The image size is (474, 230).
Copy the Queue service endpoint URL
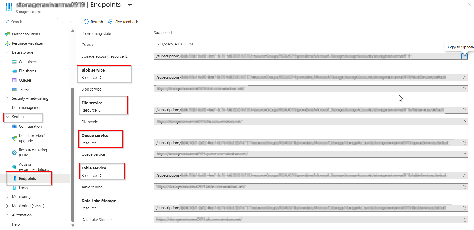pyautogui.click(x=464, y=154)
